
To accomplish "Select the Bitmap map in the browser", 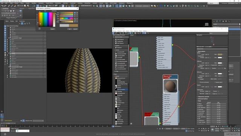I will pyautogui.click(x=119, y=80).
